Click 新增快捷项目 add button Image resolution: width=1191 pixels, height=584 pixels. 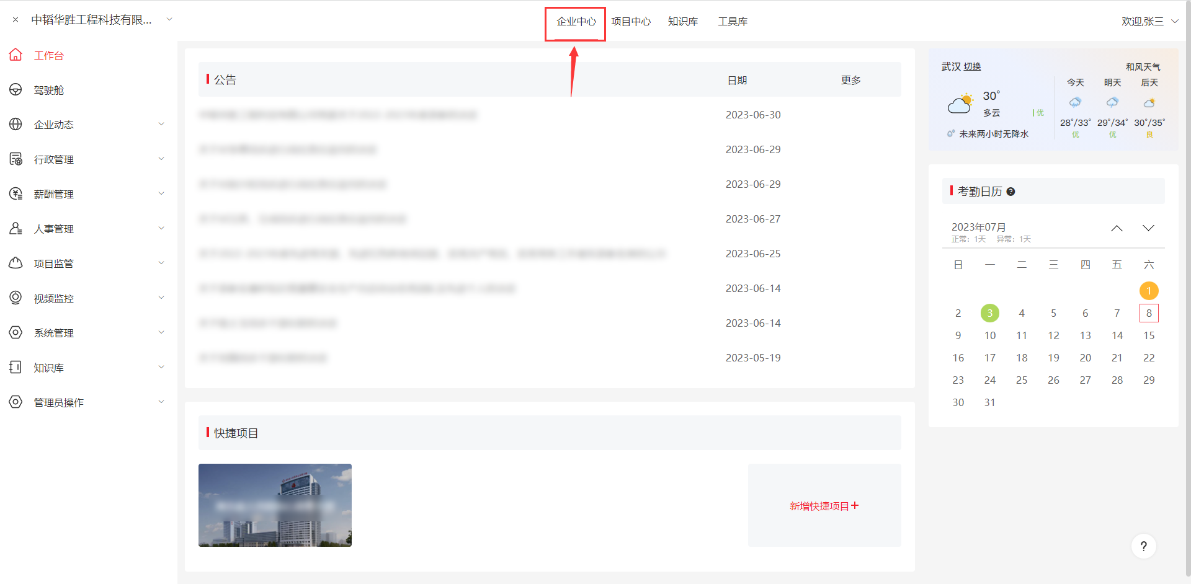(824, 506)
